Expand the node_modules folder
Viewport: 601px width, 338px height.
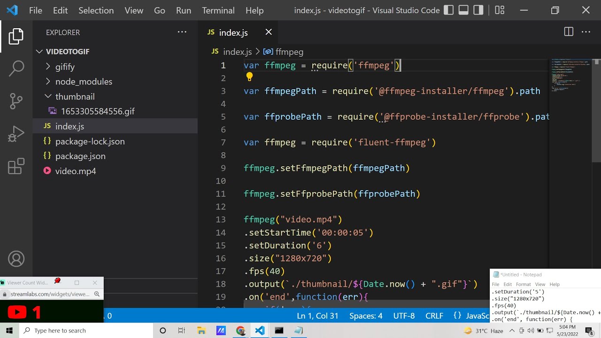pyautogui.click(x=84, y=82)
